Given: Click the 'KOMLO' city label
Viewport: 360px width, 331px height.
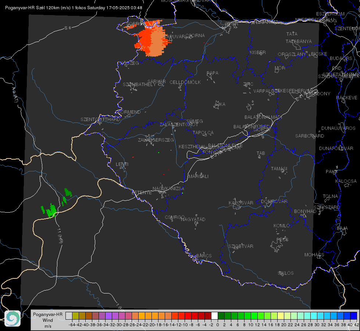Looking at the screenshot, I should point(282,226).
